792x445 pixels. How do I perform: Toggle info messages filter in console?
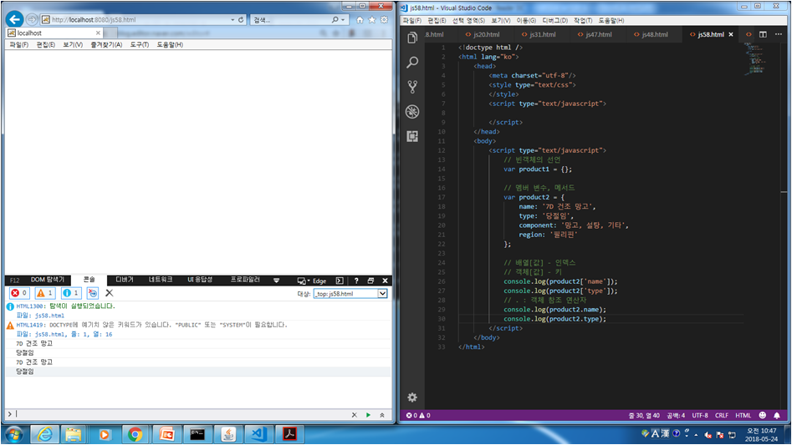coord(71,293)
